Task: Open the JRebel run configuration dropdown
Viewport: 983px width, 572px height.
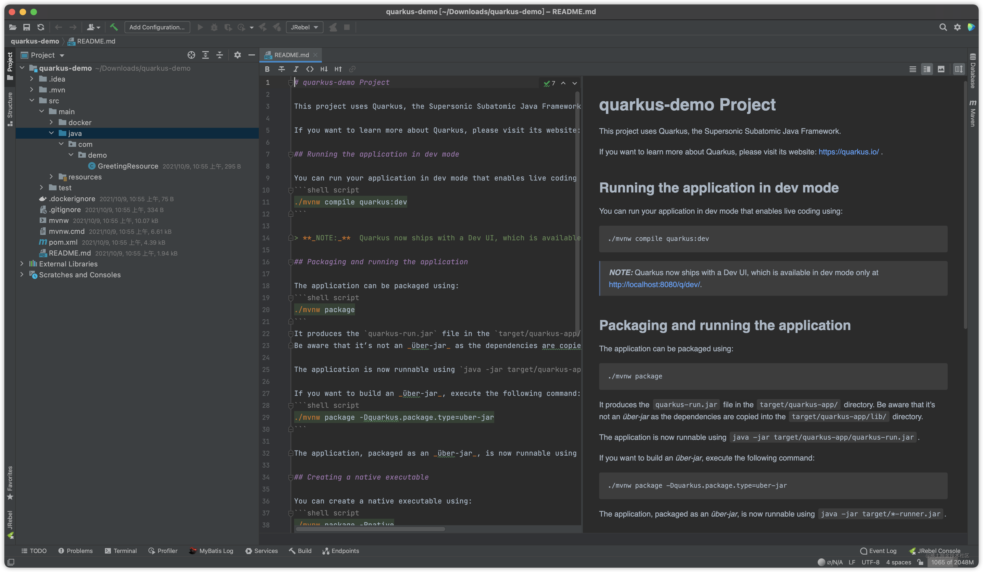Action: [x=304, y=27]
